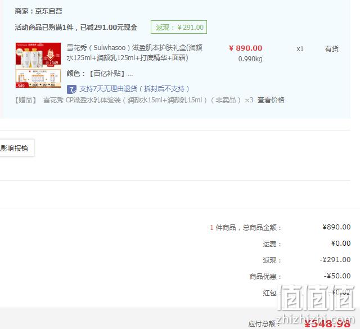Image resolution: width=360 pixels, height=329 pixels.
Task: Click the 有货 stock status
Action: [x=331, y=49]
